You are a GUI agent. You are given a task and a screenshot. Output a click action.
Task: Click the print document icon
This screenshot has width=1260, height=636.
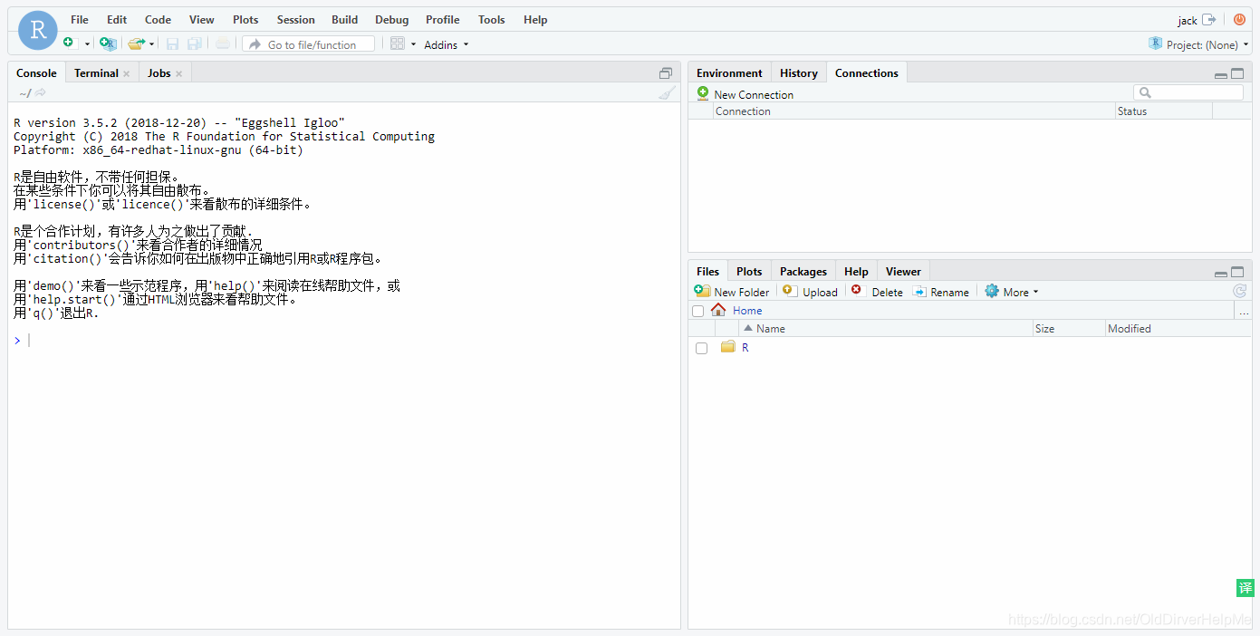[x=223, y=43]
